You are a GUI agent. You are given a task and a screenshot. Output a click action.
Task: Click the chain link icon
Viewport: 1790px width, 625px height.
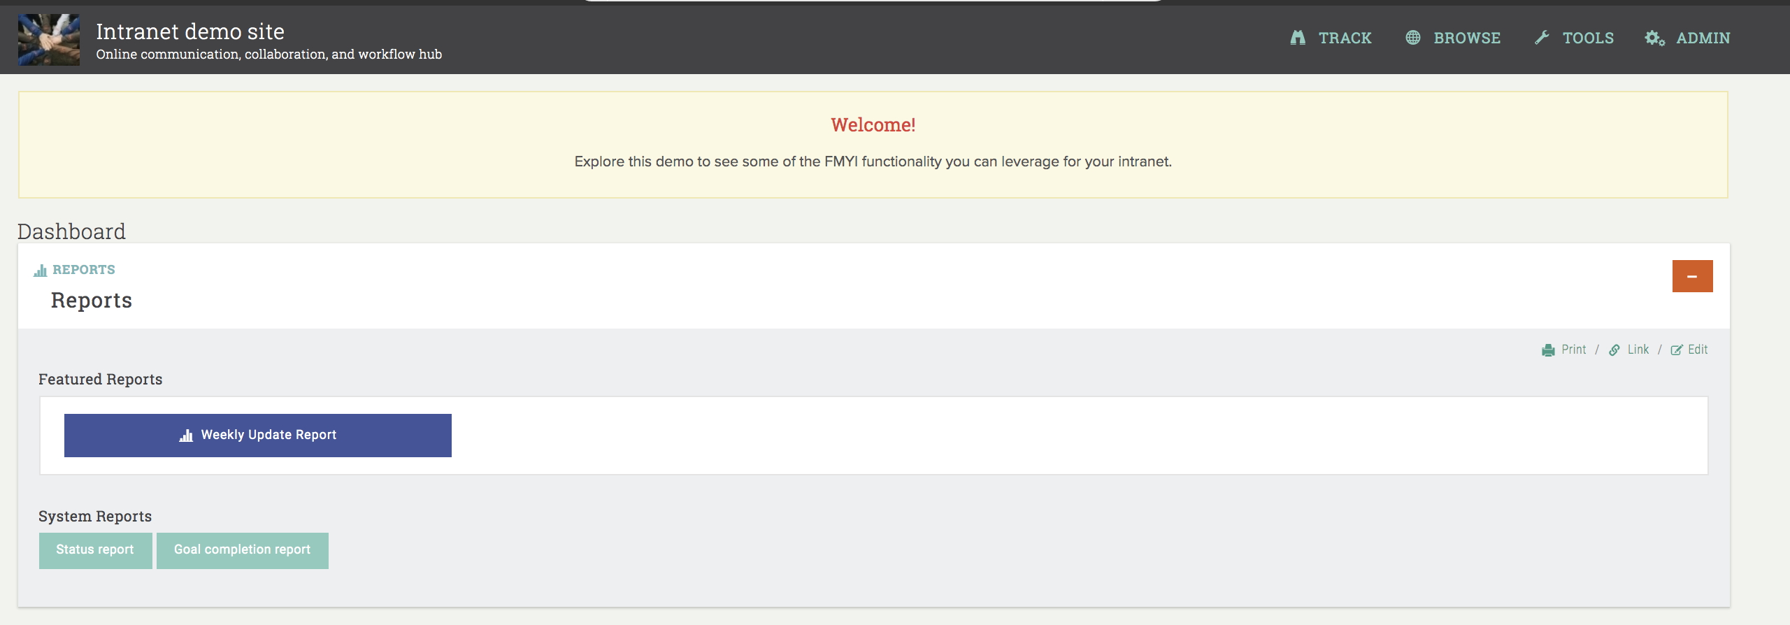pyautogui.click(x=1614, y=350)
